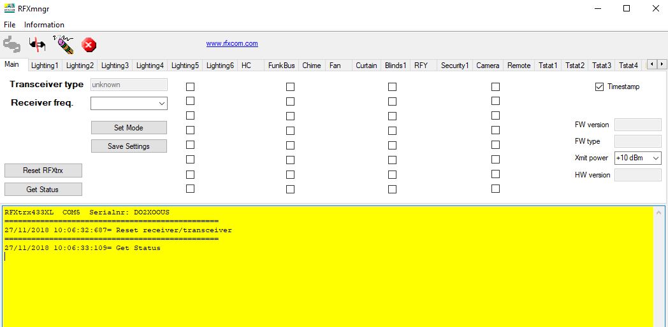Select the Security1 tab
This screenshot has height=327, width=668.
pos(454,66)
